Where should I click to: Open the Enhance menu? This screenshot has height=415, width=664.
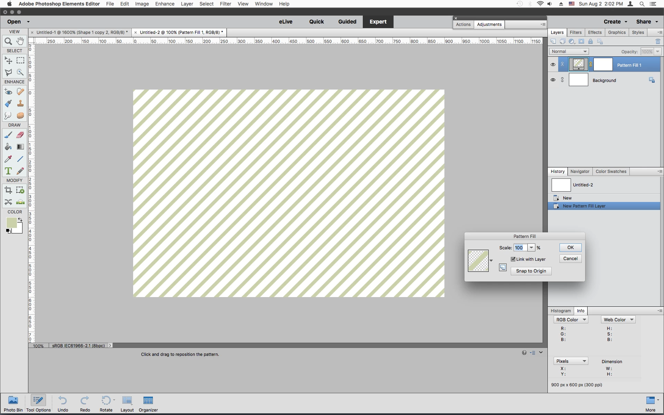[165, 4]
